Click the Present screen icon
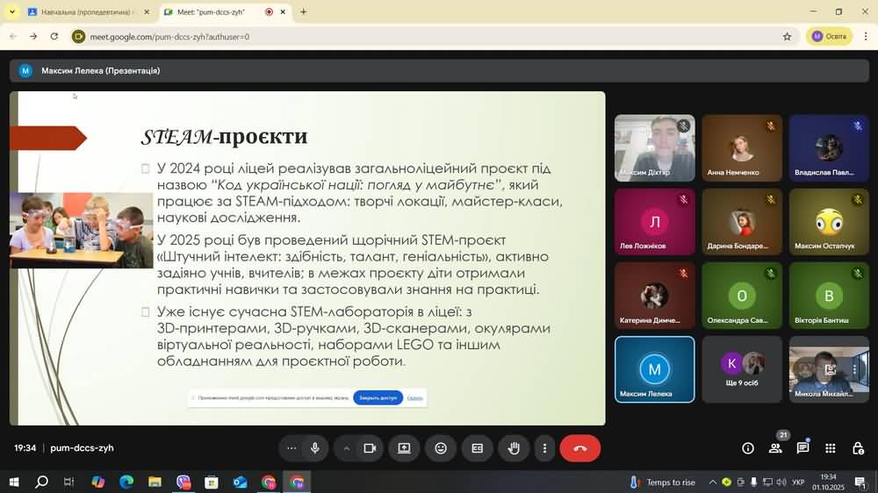The height and width of the screenshot is (493, 878). 404,448
